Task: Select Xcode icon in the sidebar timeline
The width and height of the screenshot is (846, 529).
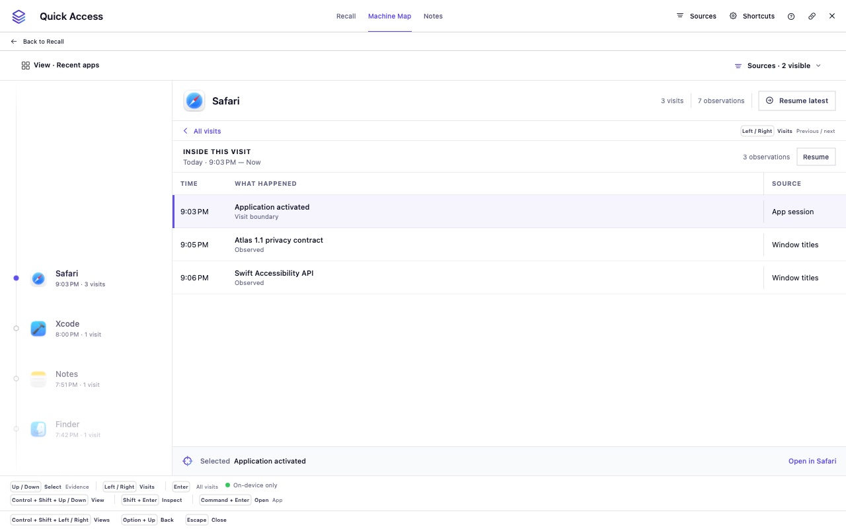Action: click(x=38, y=329)
